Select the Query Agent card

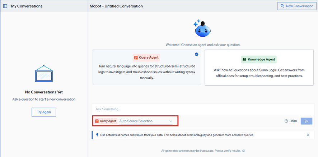coord(146,67)
